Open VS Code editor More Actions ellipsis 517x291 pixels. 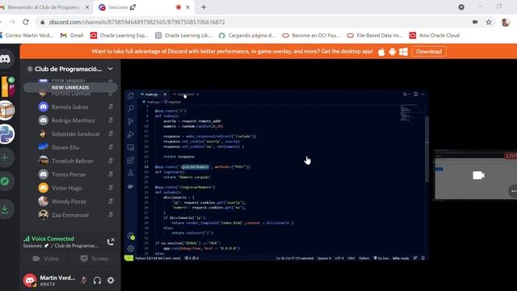pos(422,95)
